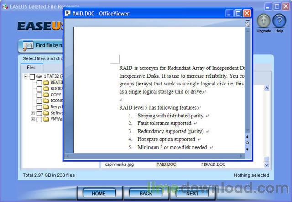Click 'Fault tolerance supported' list item
Image resolution: width=292 pixels, height=202 pixels.
tap(164, 123)
